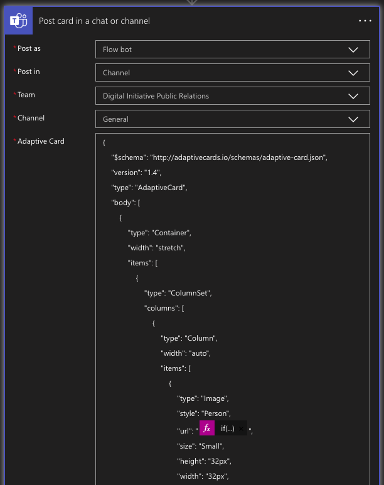
Task: Click the Microsoft Teams connector icon
Action: [19, 21]
